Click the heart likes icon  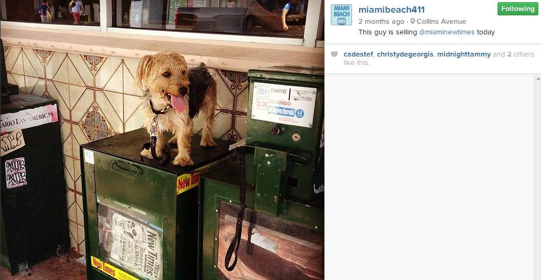tap(334, 54)
